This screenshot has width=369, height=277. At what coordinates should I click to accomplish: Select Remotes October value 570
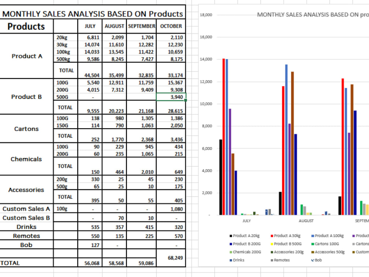coord(171,236)
